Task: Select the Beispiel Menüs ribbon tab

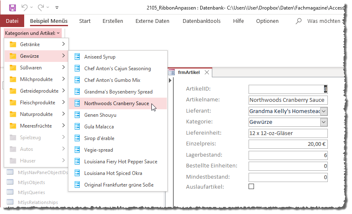Action: pyautogui.click(x=49, y=21)
